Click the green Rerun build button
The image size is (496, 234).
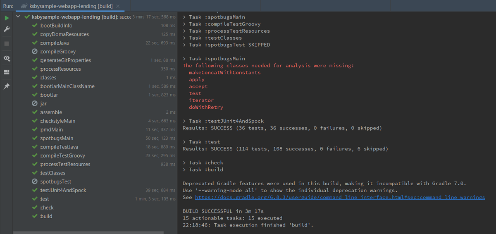coord(7,18)
